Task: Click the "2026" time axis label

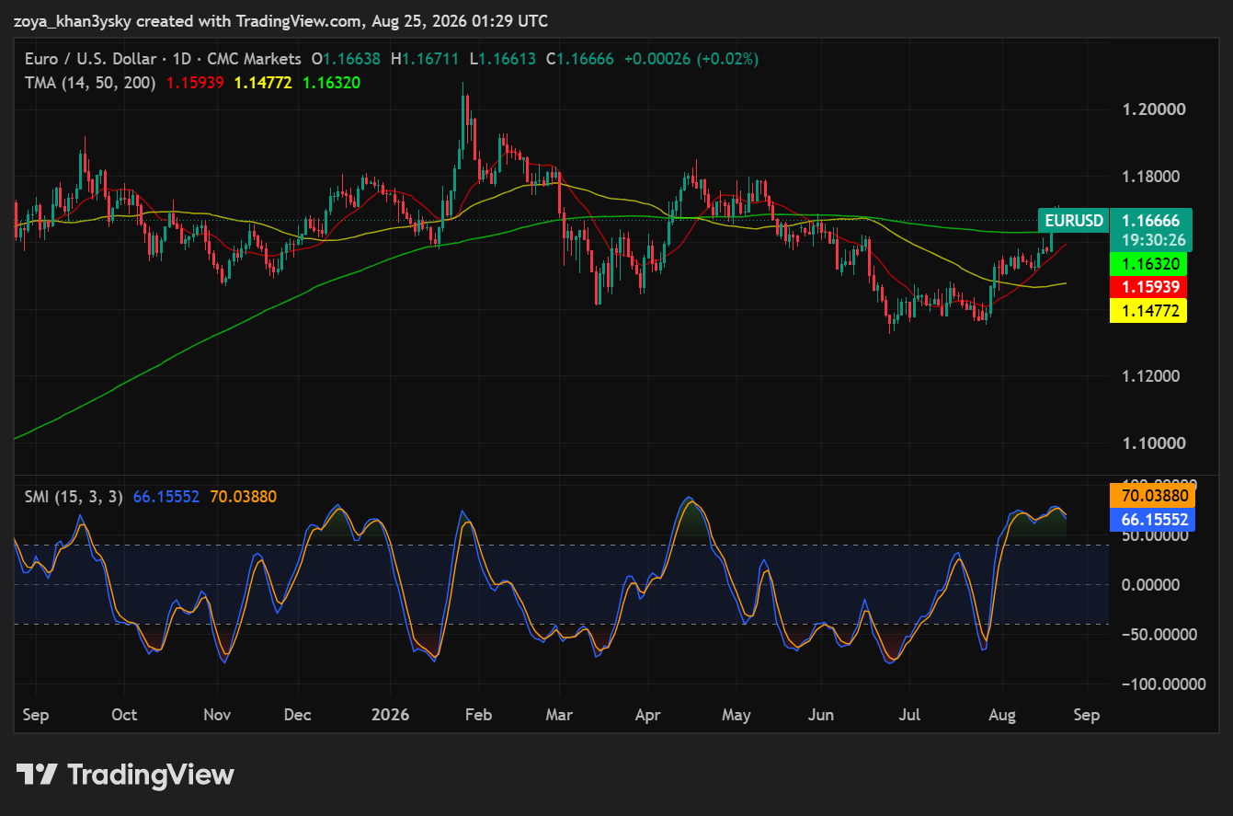Action: pos(390,715)
